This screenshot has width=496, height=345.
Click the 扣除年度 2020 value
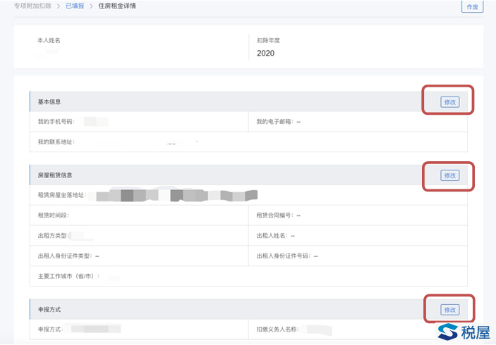[266, 53]
